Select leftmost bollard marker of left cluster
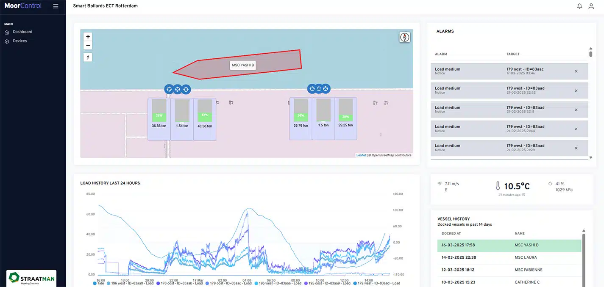604x287 pixels. [x=169, y=89]
